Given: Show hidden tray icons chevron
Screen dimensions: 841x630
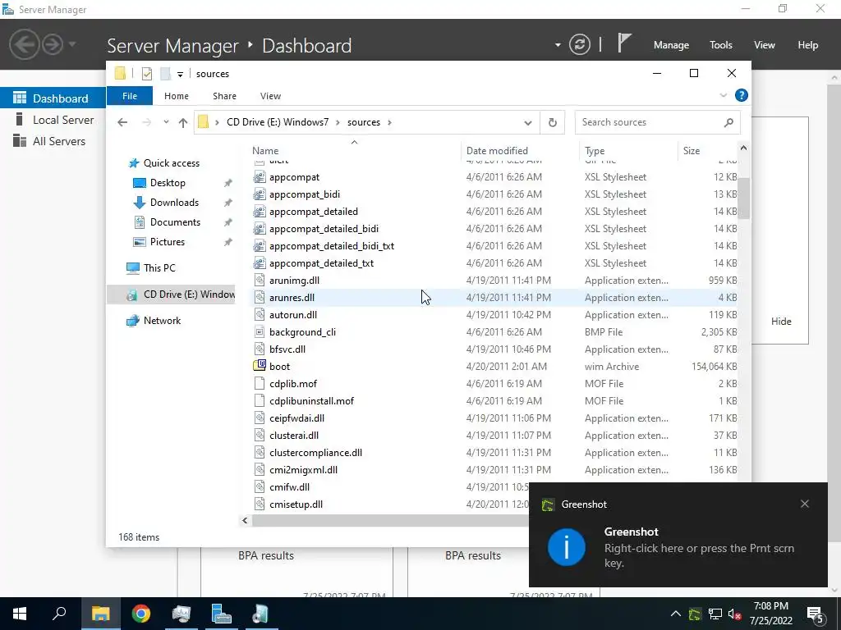Looking at the screenshot, I should click(676, 614).
